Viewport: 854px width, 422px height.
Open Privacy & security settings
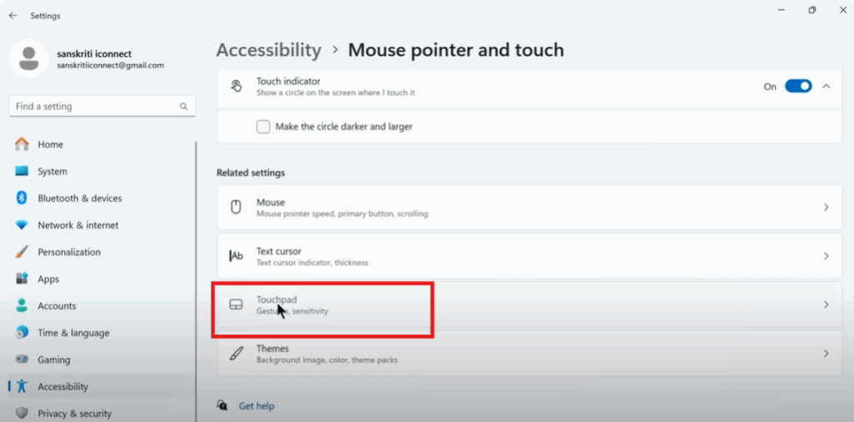click(x=101, y=414)
